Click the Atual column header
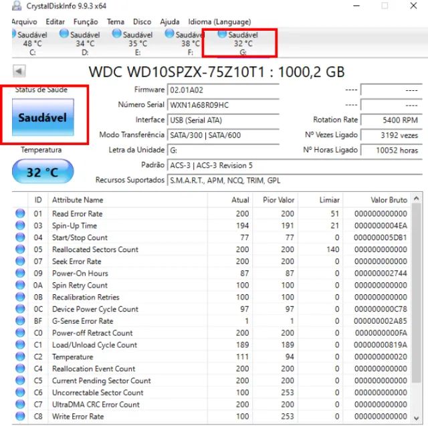 (230, 199)
